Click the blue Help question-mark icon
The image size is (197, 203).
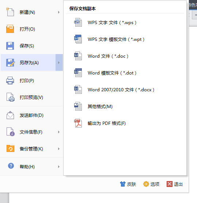click(11, 166)
